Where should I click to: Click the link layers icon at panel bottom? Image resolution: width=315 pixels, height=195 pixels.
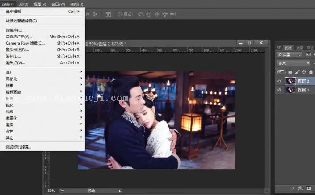pyautogui.click(x=291, y=188)
